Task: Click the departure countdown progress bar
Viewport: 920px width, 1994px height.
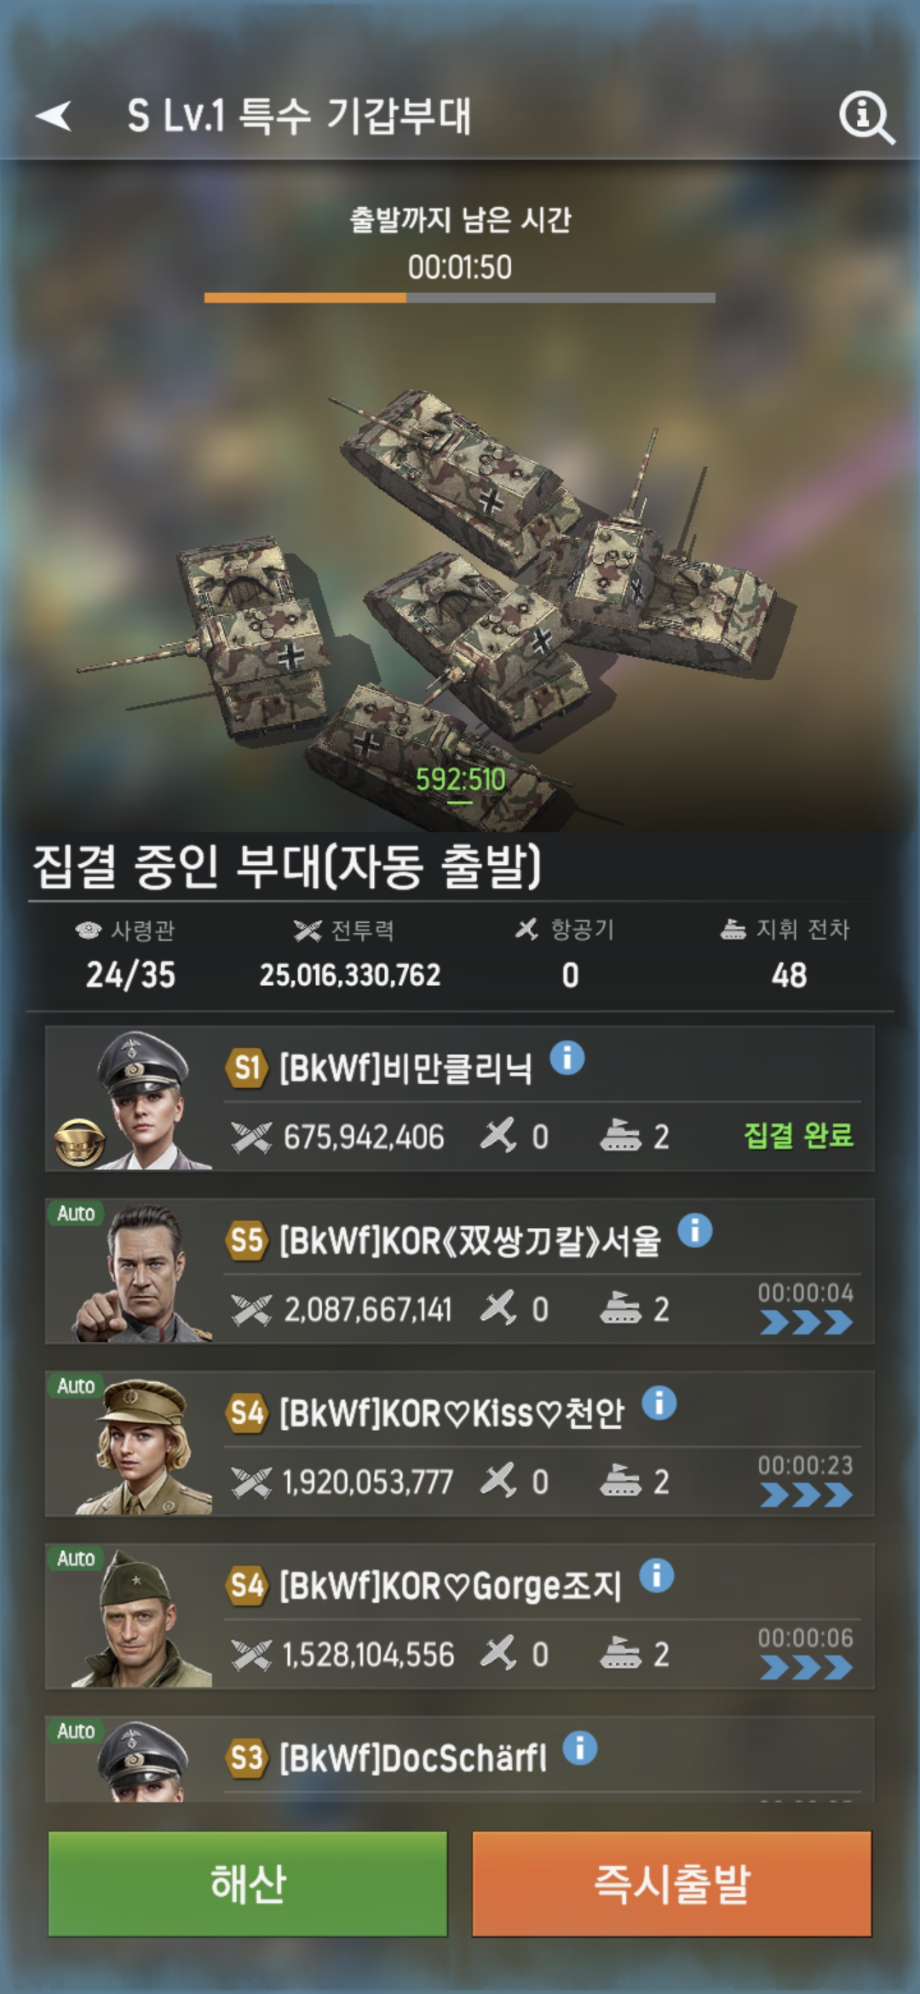Action: point(460,297)
